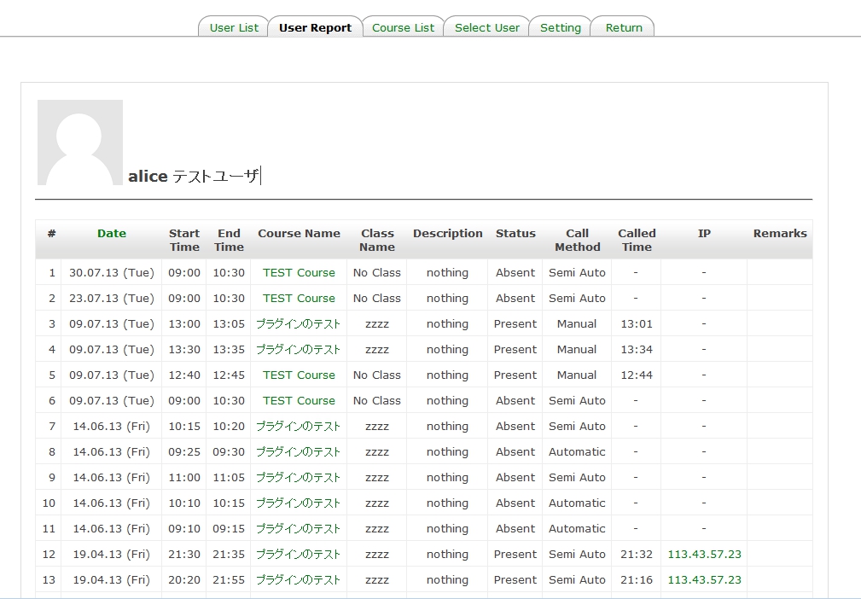Sort the table by Date column header
This screenshot has width=861, height=599.
tap(111, 234)
